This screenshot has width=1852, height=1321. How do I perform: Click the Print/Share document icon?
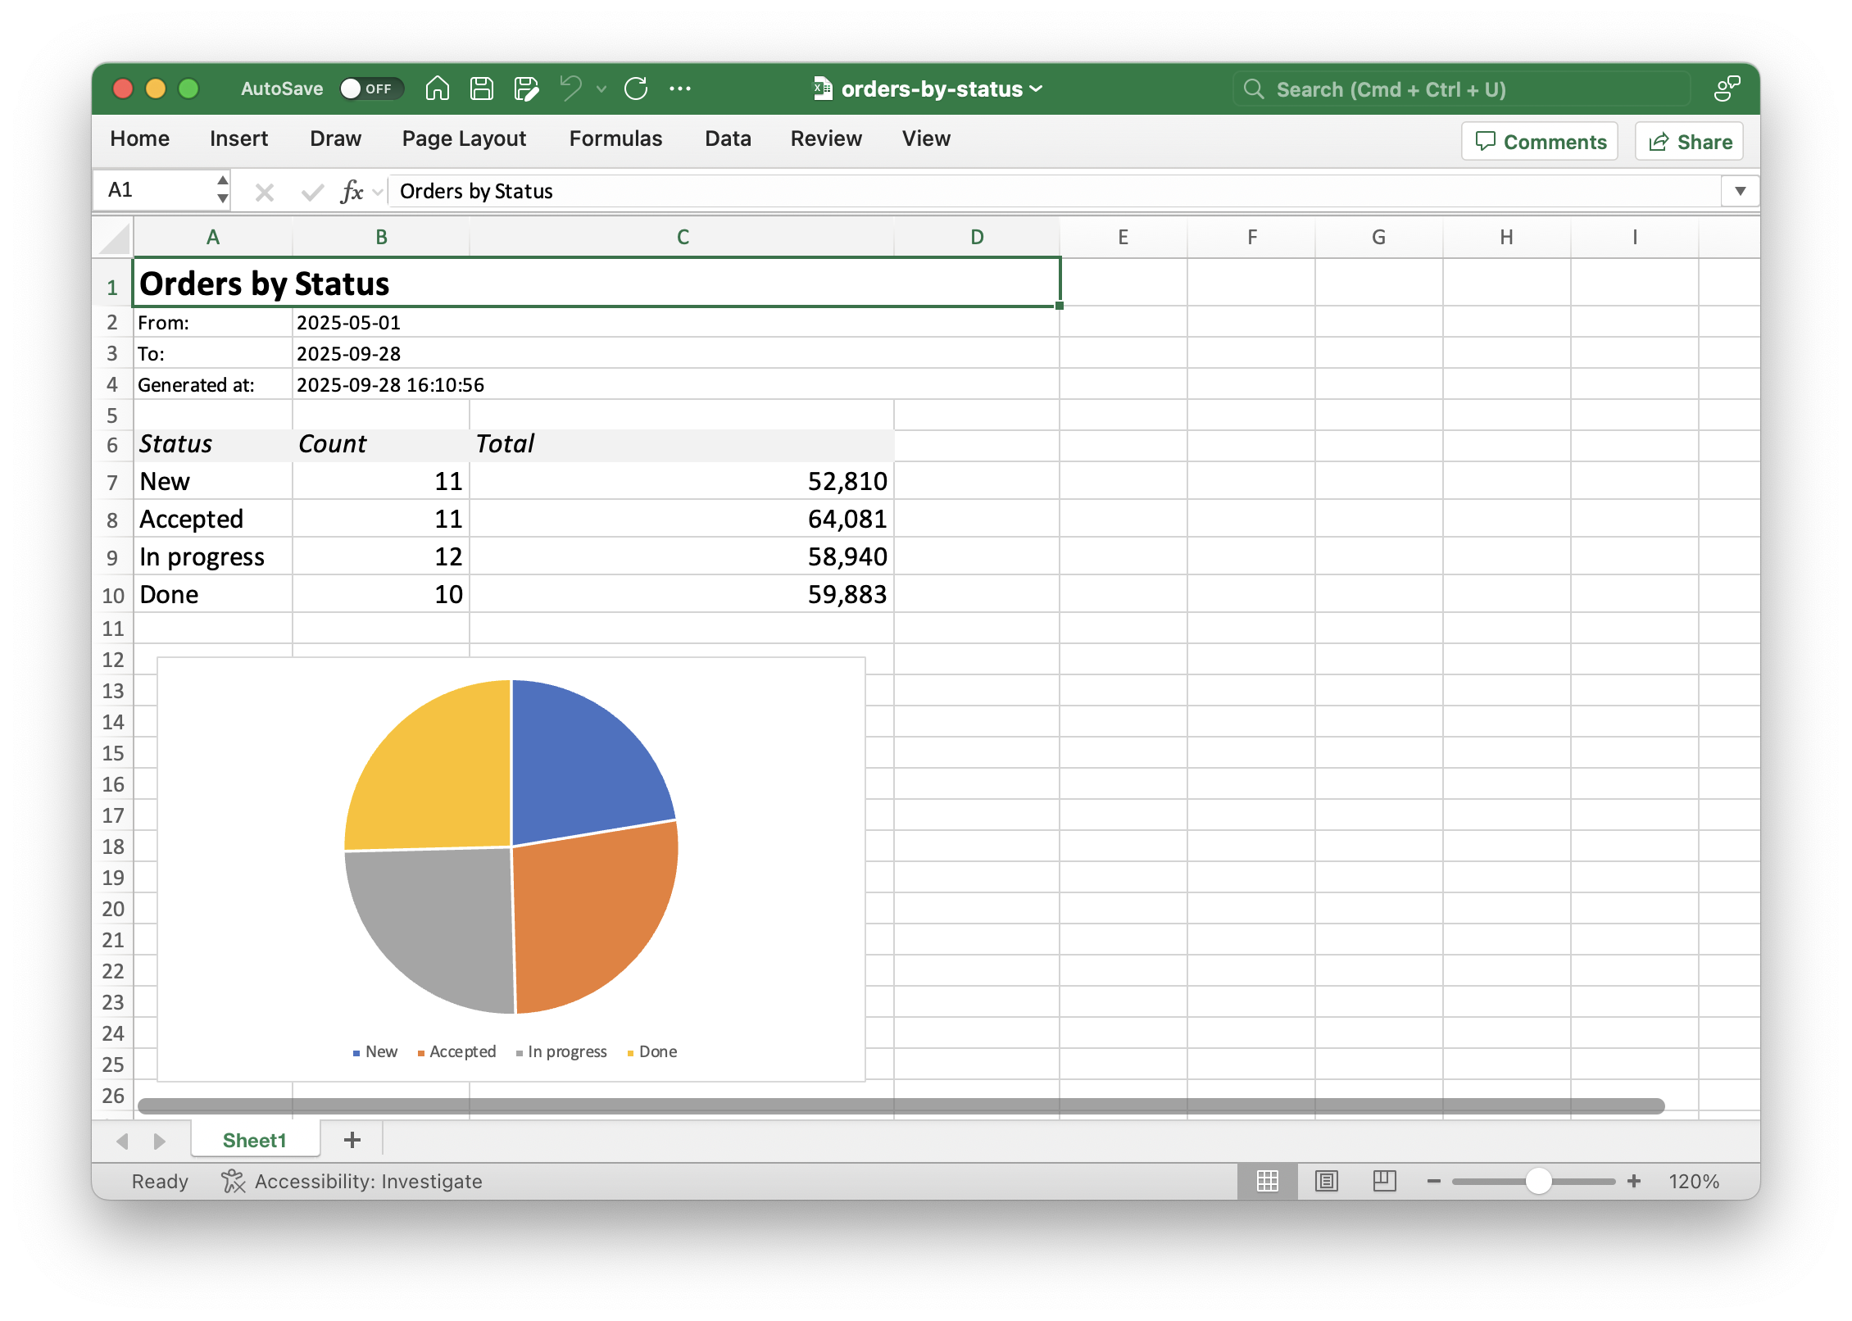(x=527, y=89)
